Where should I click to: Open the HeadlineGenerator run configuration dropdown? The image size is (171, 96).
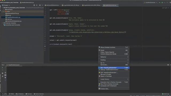(151, 2)
